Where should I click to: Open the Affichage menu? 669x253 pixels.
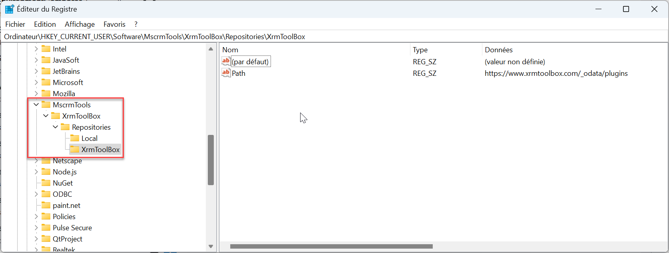pos(80,24)
